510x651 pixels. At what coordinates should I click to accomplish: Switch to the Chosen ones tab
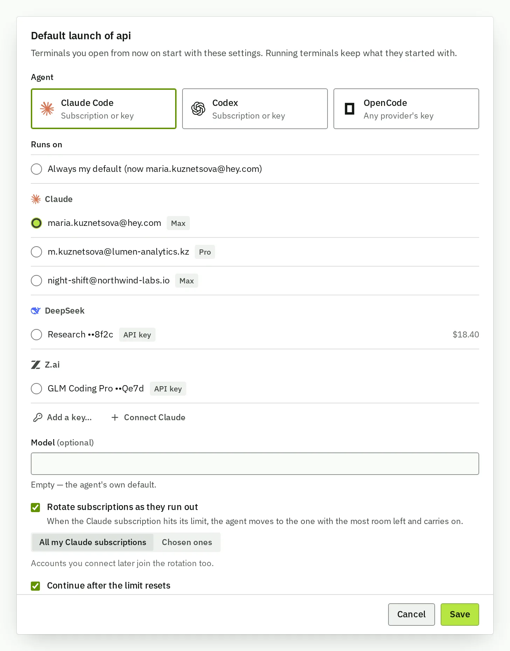point(187,542)
